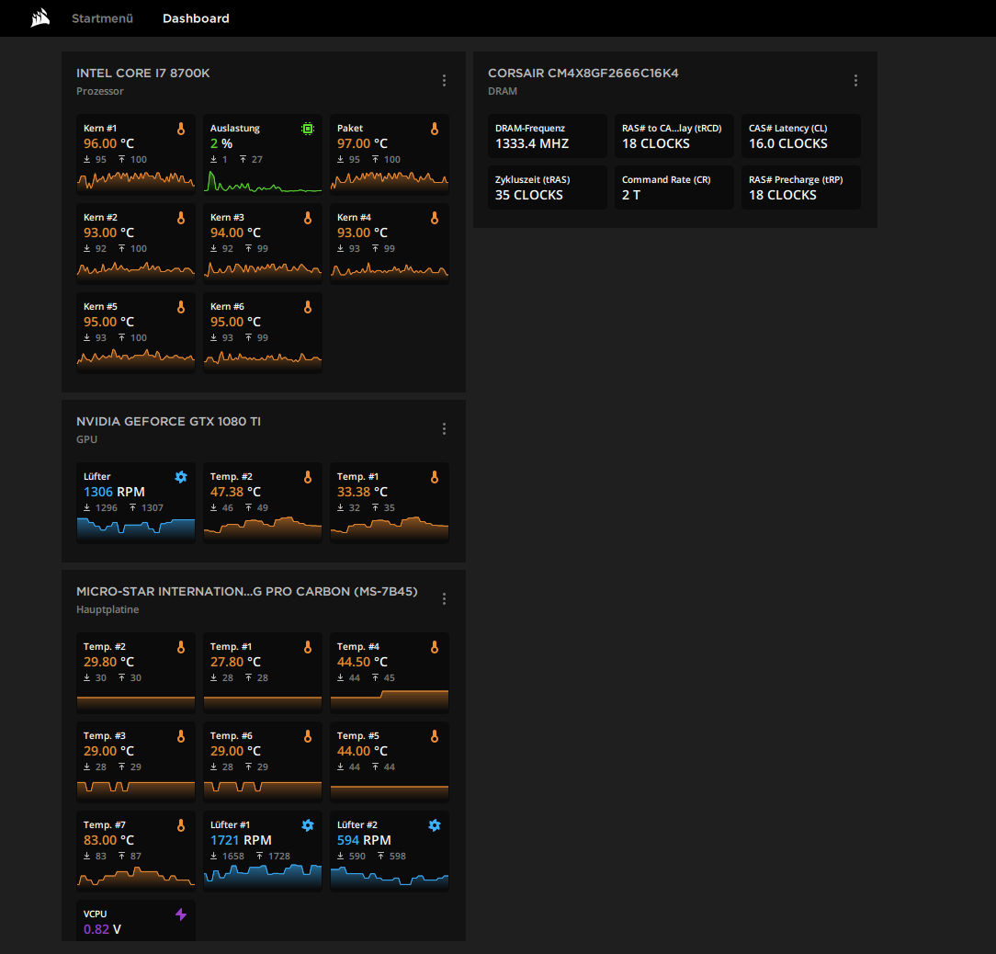Click the INTEL CORE I7 8700K heading
996x954 pixels.
pos(143,74)
